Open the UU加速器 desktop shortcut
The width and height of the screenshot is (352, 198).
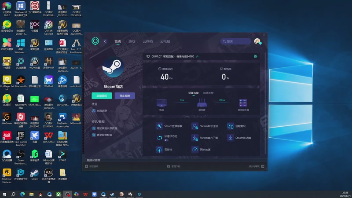(21, 63)
